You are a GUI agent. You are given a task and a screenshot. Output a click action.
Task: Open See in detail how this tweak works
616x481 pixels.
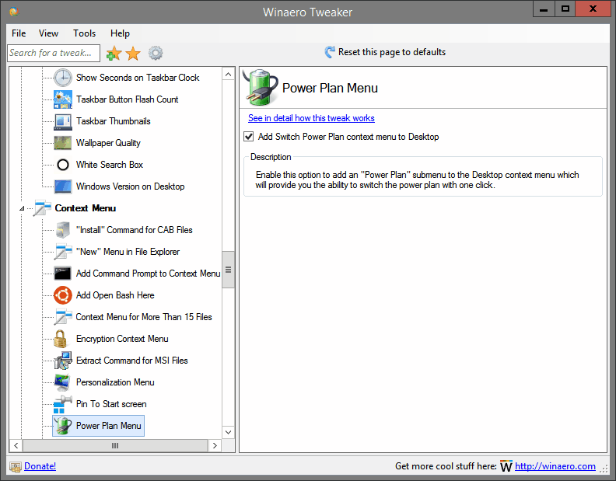tap(311, 118)
